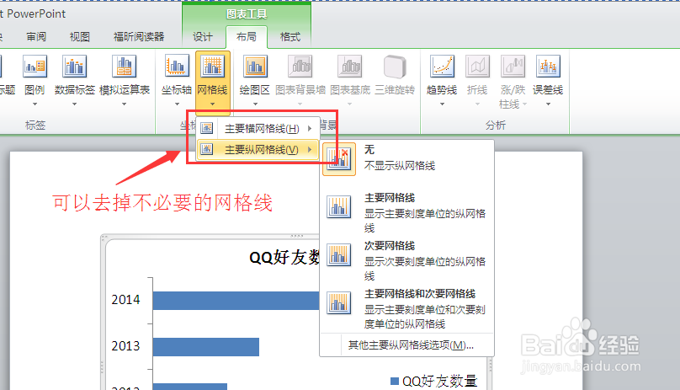Expand the 趋势线 dropdown arrow
The image size is (680, 390).
click(442, 104)
